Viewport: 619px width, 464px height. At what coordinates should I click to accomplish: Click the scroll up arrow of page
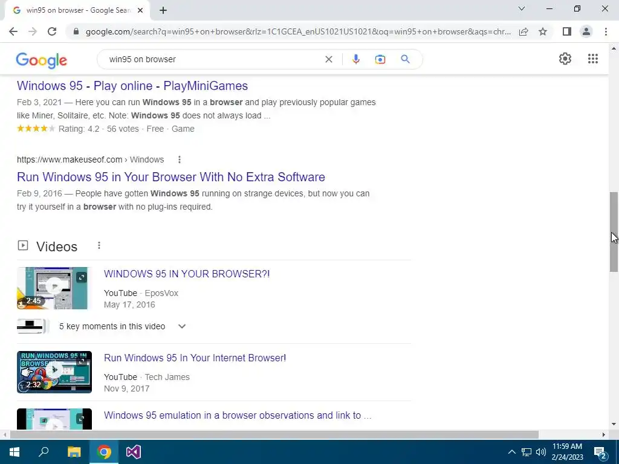(614, 48)
